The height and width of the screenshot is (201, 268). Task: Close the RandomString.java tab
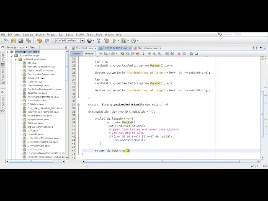click(130, 48)
